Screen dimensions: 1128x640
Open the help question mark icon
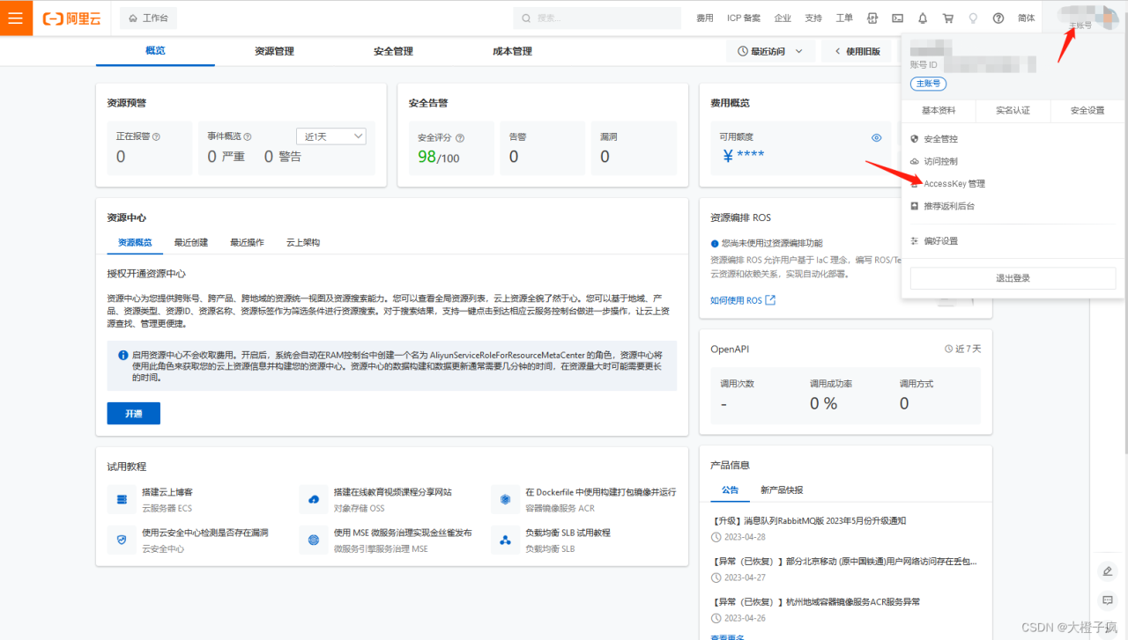(x=997, y=18)
